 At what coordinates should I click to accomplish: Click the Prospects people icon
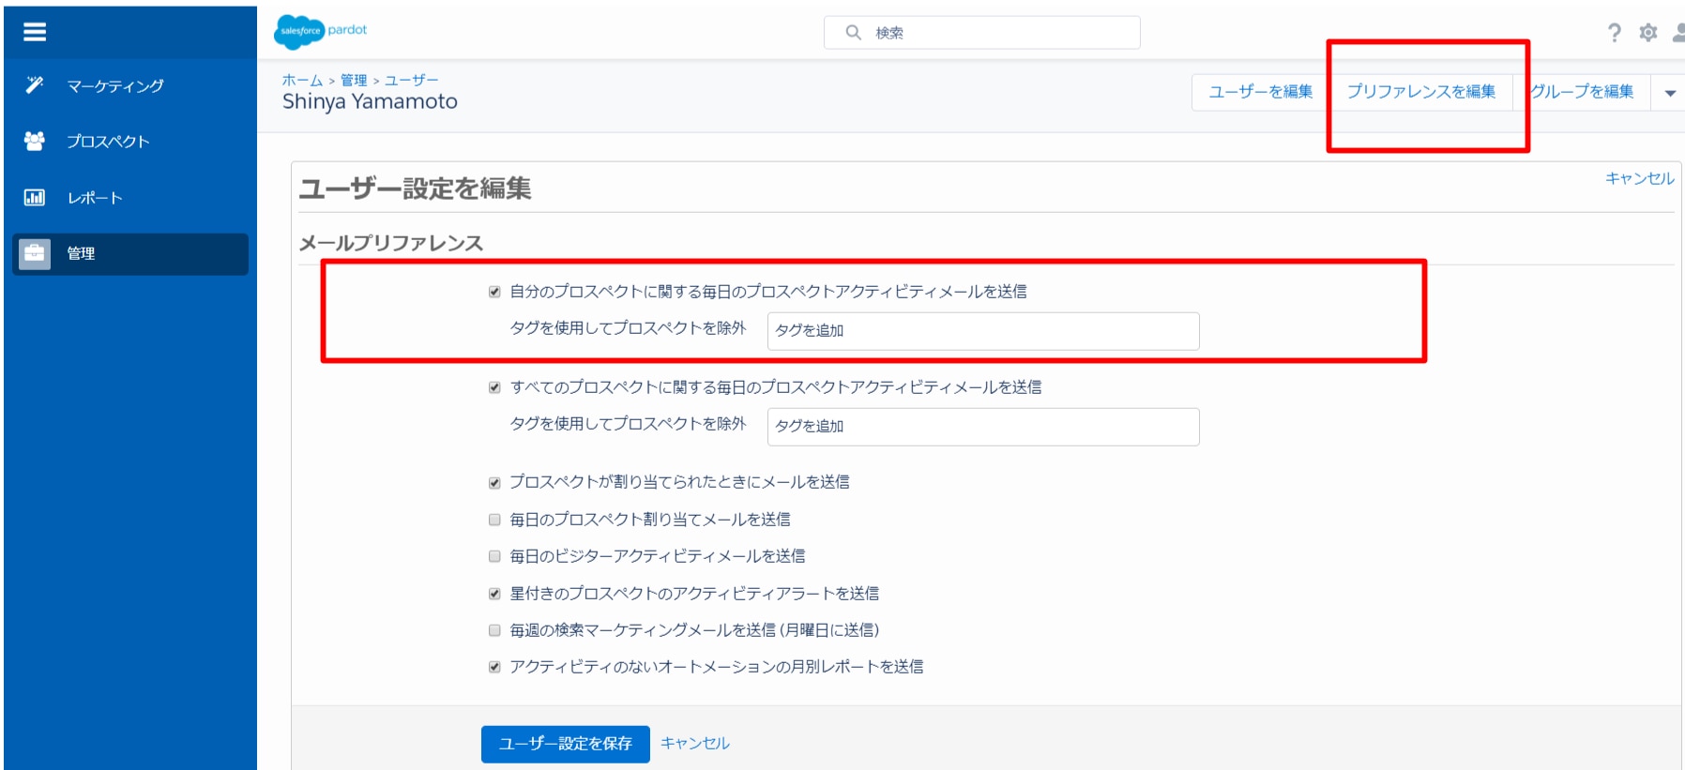(x=35, y=141)
